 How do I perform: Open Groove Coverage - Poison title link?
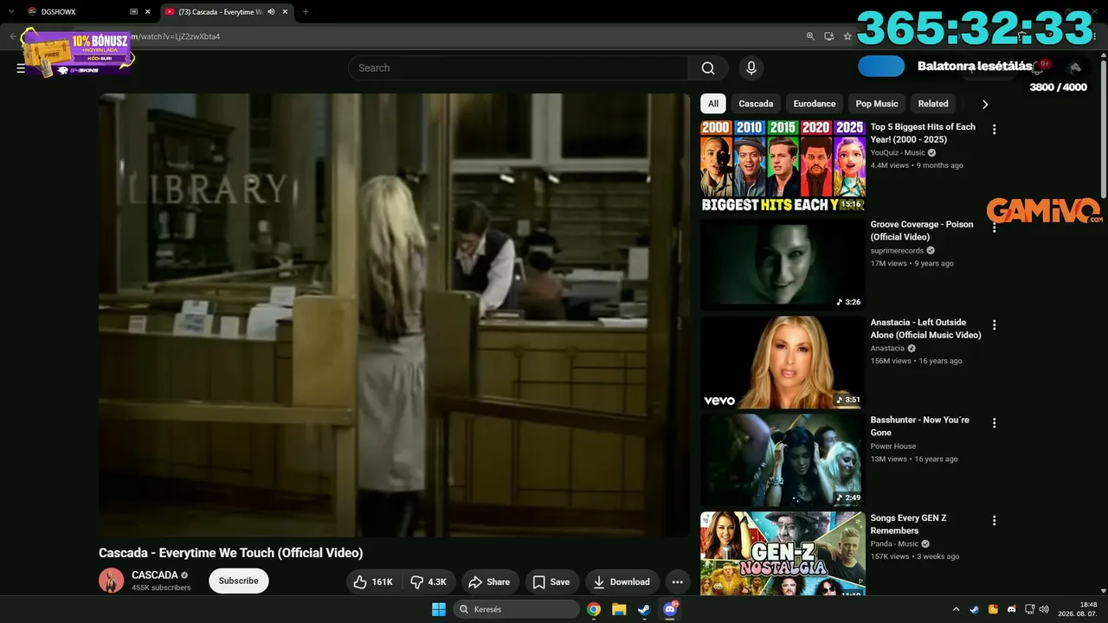922,231
